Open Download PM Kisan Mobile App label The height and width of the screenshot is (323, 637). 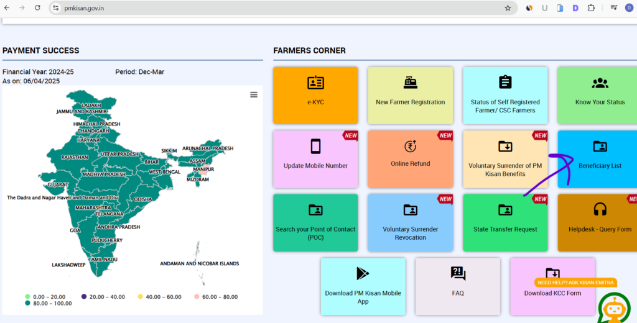click(x=363, y=298)
